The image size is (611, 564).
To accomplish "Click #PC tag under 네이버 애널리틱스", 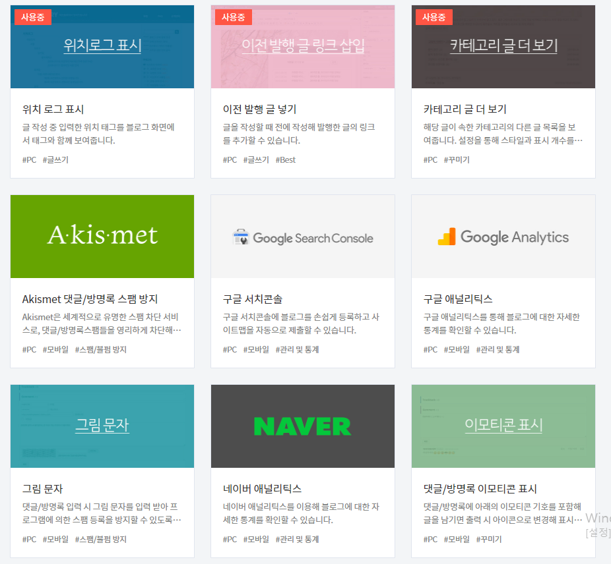I will pos(230,540).
